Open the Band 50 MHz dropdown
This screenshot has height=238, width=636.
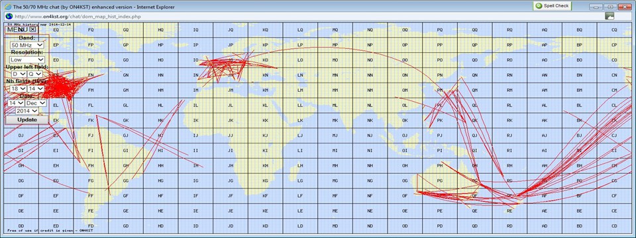click(27, 45)
